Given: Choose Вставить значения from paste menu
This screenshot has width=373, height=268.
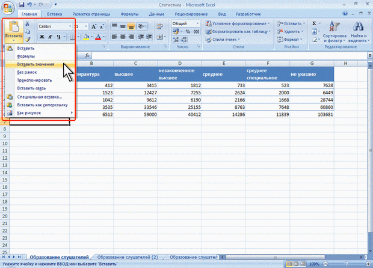Looking at the screenshot, I should coord(35,64).
